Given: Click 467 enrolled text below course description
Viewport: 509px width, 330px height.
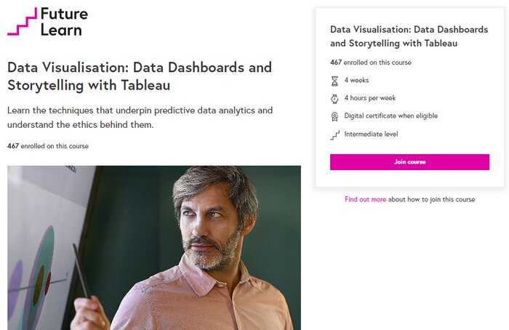Looking at the screenshot, I should pos(48,146).
